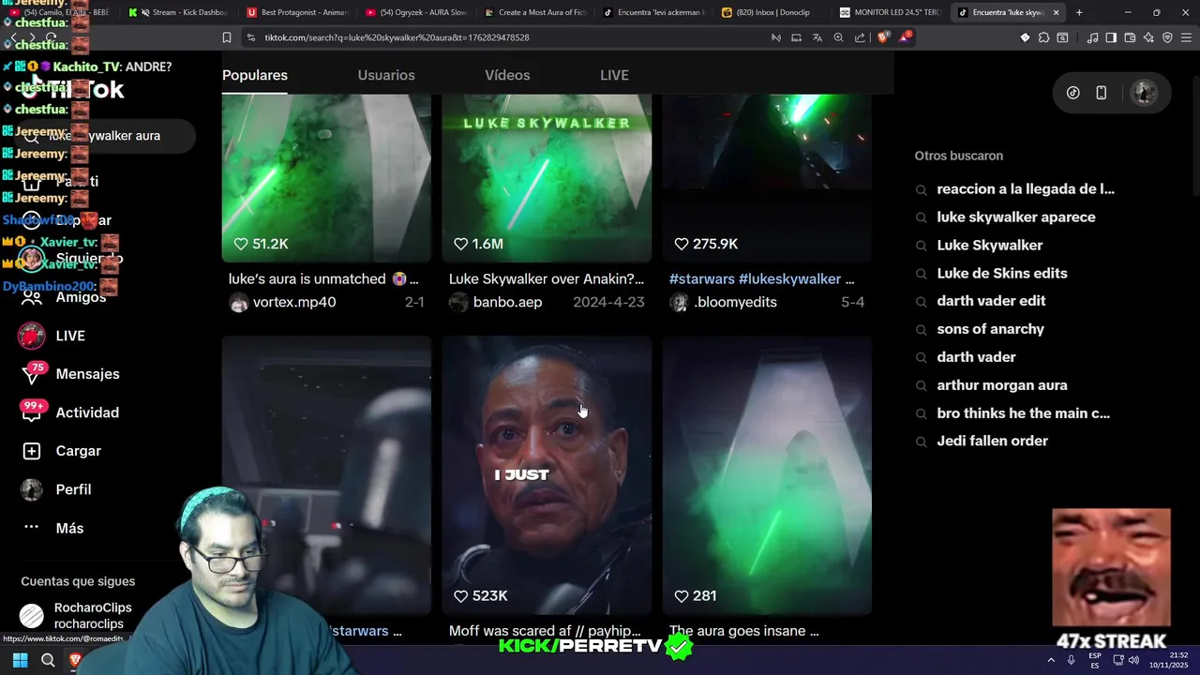Image resolution: width=1200 pixels, height=675 pixels.
Task: Select the Populares search tab
Action: [x=255, y=75]
